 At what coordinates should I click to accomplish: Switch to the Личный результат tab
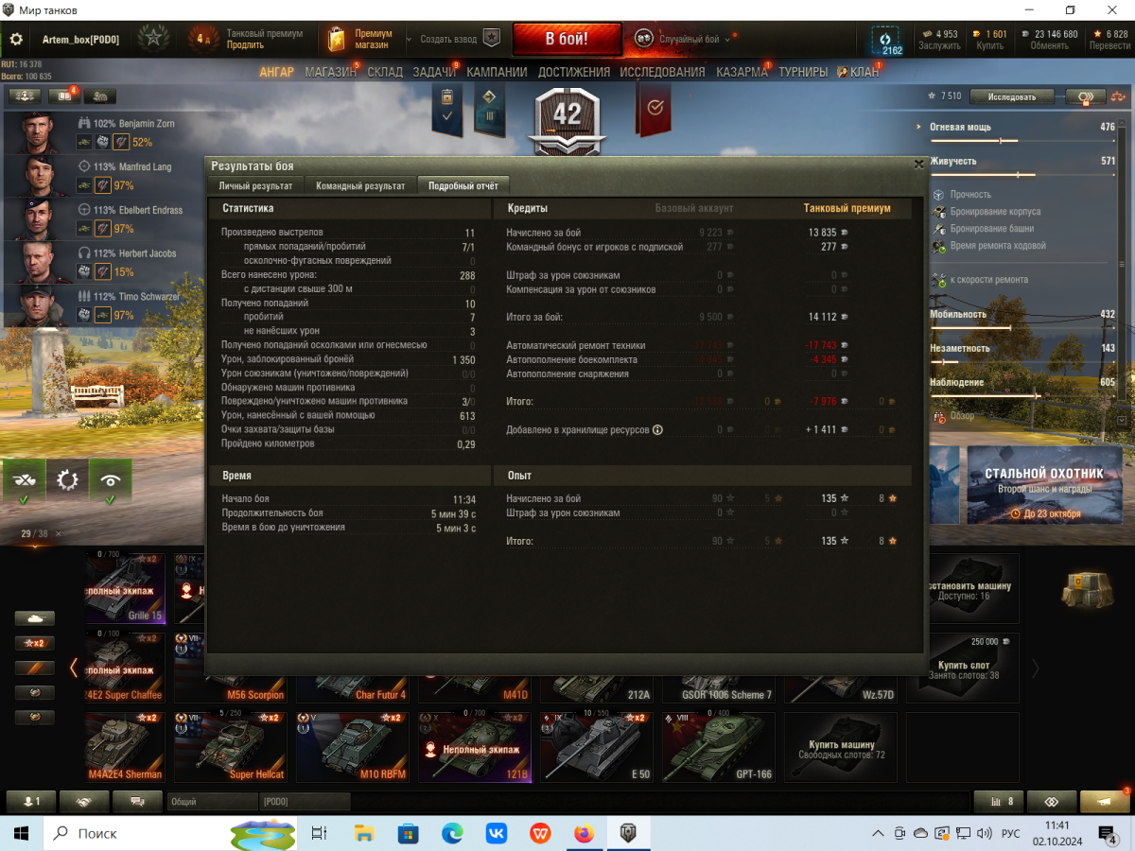point(255,185)
